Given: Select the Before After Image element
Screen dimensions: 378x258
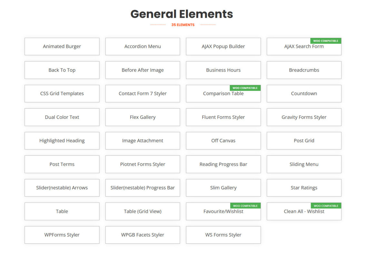Looking at the screenshot, I should pos(142,70).
